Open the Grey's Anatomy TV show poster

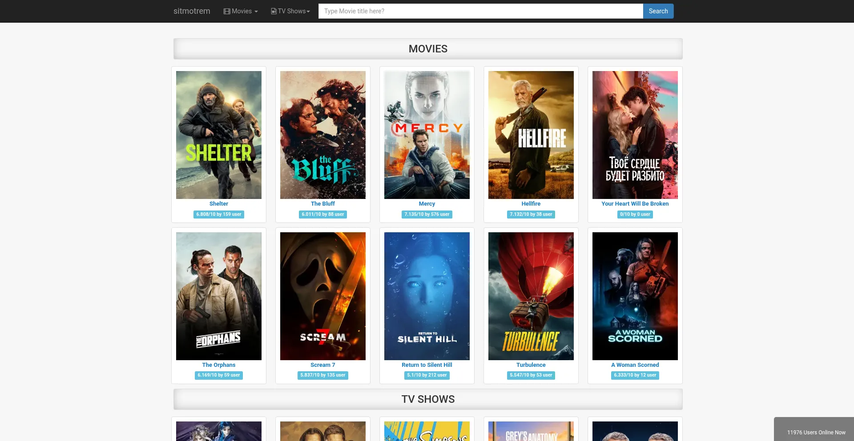coord(531,431)
